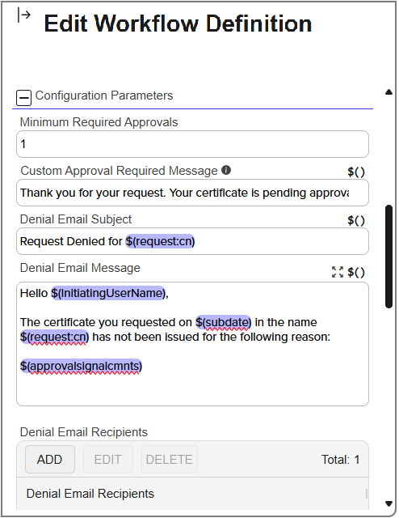Viewport: 399px width, 518px height.
Task: Click the Custom Approval Required Message field
Action: tap(192, 193)
